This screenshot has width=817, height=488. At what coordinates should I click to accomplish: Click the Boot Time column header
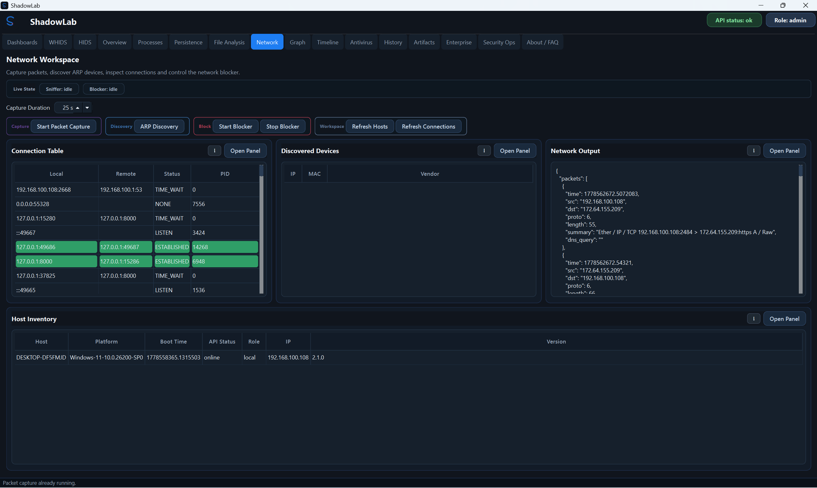[x=173, y=342]
